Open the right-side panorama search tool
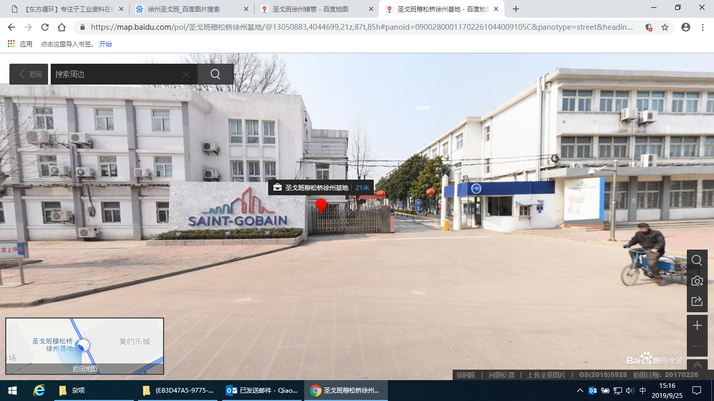 (x=697, y=260)
